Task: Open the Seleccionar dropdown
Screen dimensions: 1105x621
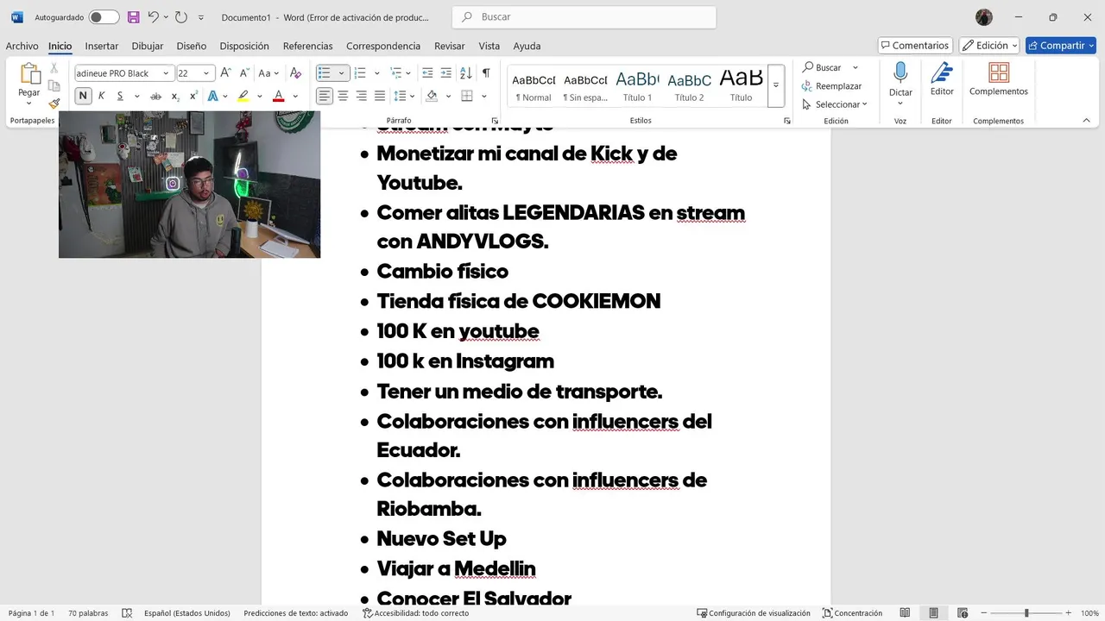Action: 834,104
